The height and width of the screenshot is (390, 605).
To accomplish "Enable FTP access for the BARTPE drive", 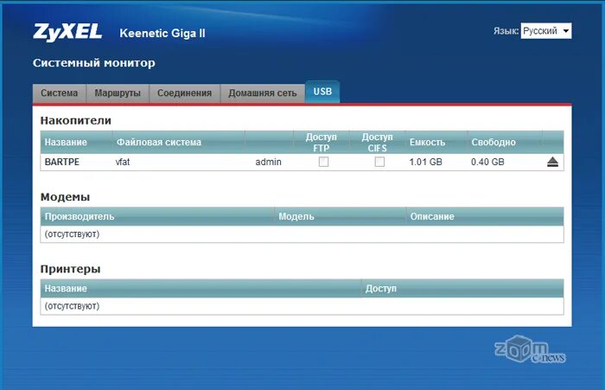I will coord(323,162).
